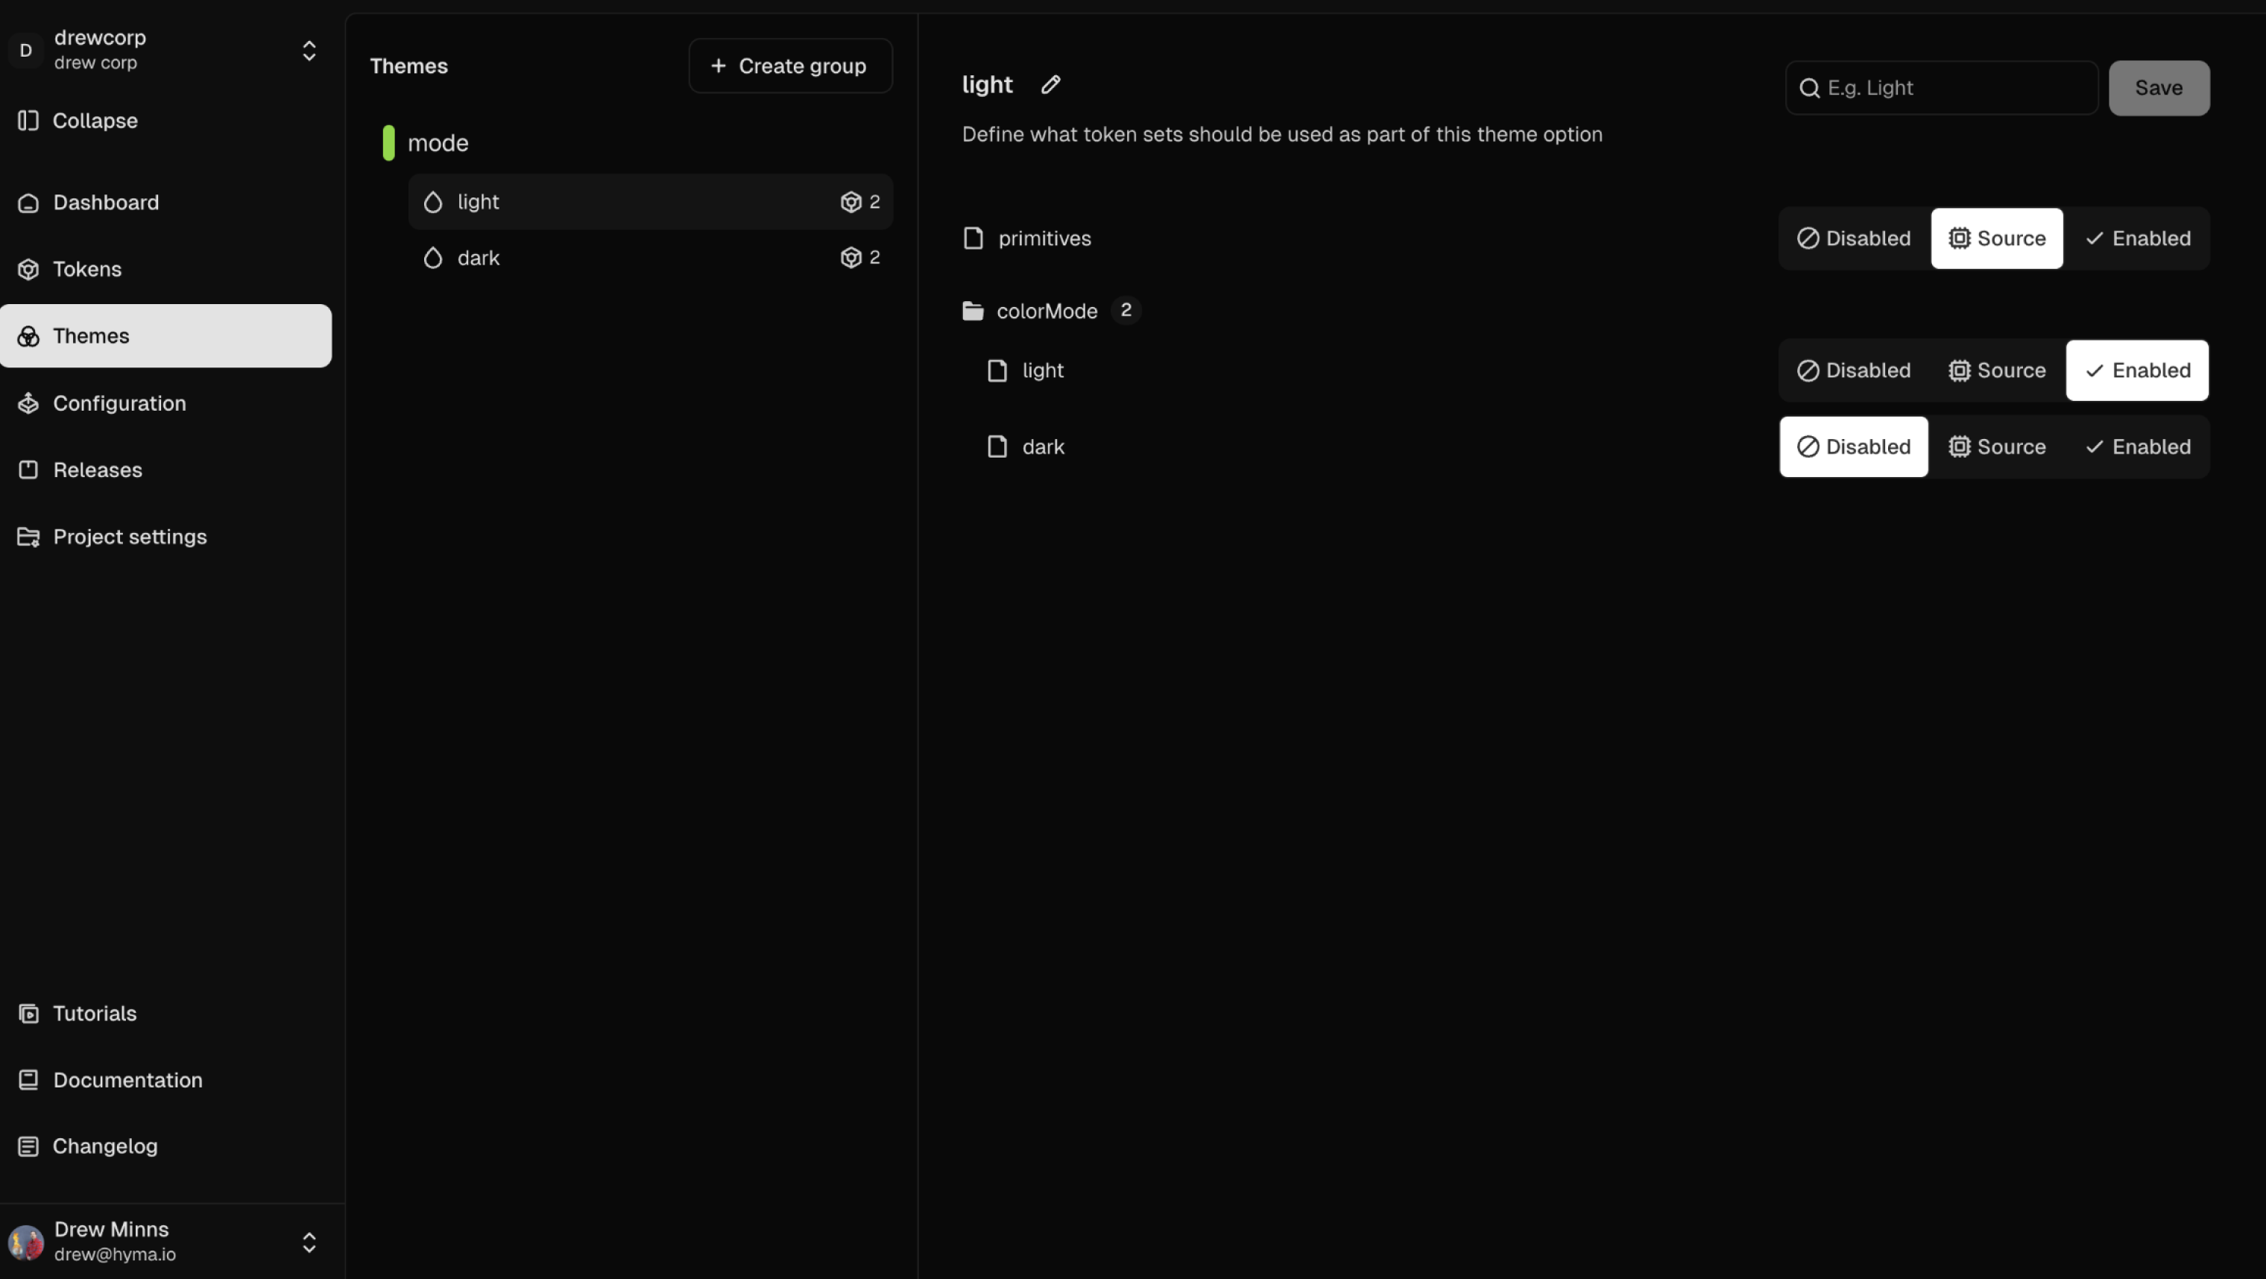Open the drewcorp workspace switcher chevrons

309,51
